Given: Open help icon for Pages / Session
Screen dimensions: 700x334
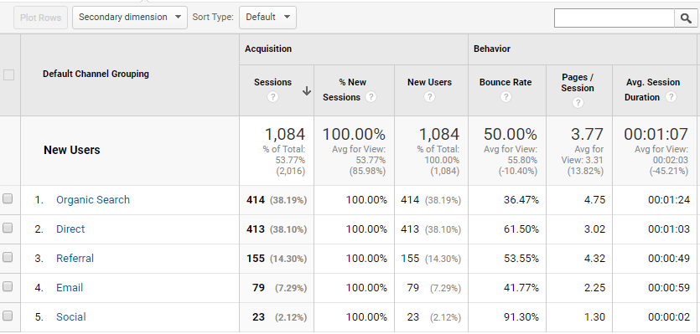Looking at the screenshot, I should (578, 103).
